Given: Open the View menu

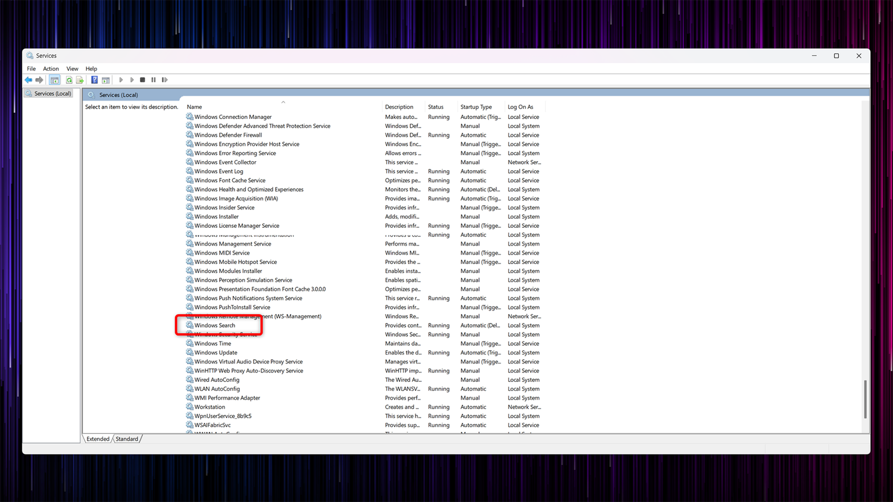Looking at the screenshot, I should pos(72,68).
